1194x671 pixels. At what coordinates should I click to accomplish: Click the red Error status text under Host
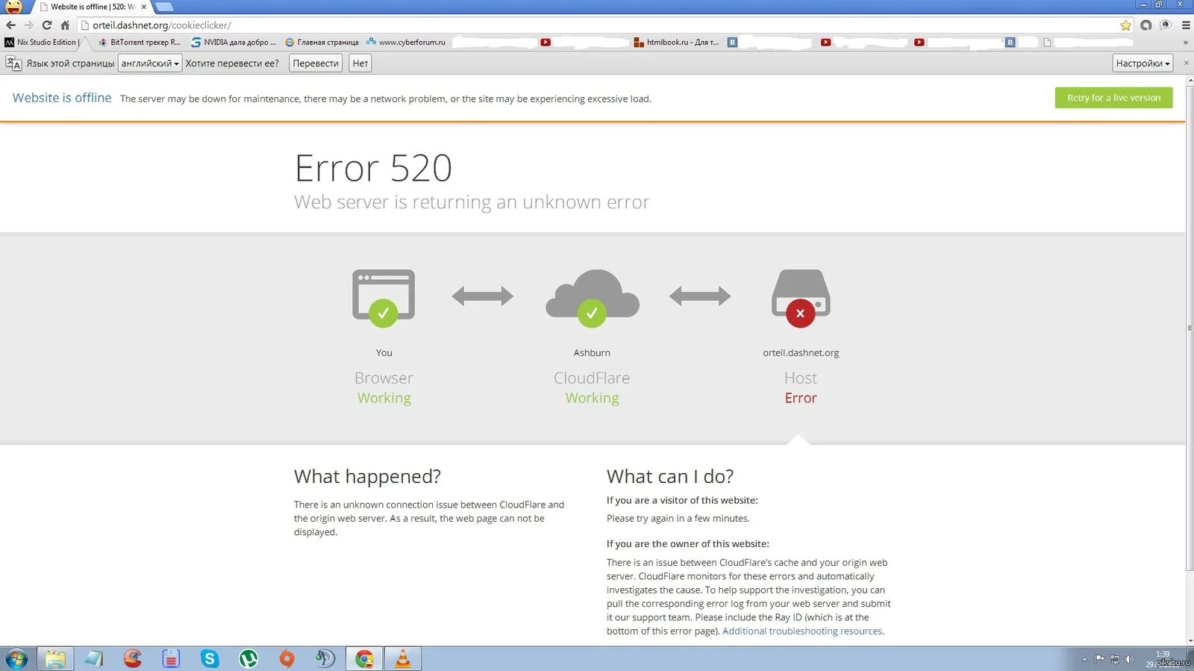coord(801,398)
